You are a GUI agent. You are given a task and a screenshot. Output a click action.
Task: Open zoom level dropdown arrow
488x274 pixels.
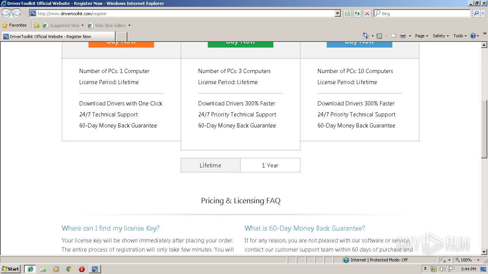478,260
